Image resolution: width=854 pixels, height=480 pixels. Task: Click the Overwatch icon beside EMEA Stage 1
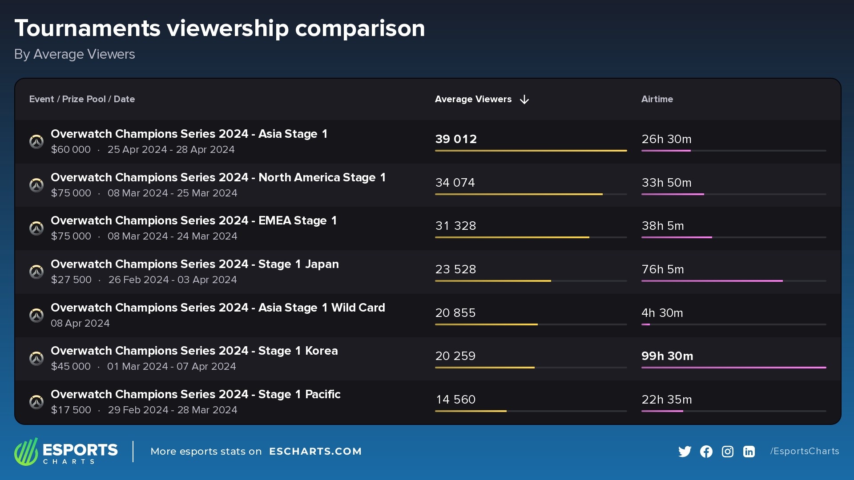37,228
